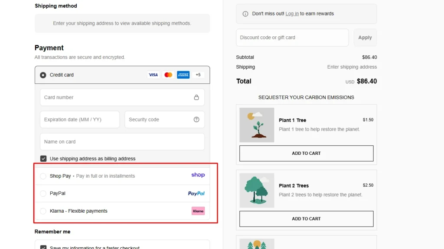Click the Plant 2 Trees thumbnail
The width and height of the screenshot is (444, 249).
(x=257, y=190)
